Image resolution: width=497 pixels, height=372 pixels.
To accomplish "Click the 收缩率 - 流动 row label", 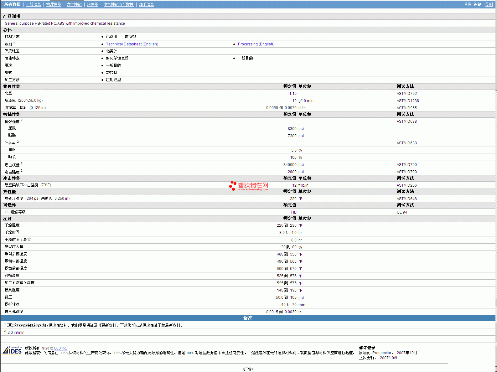I will coord(25,108).
